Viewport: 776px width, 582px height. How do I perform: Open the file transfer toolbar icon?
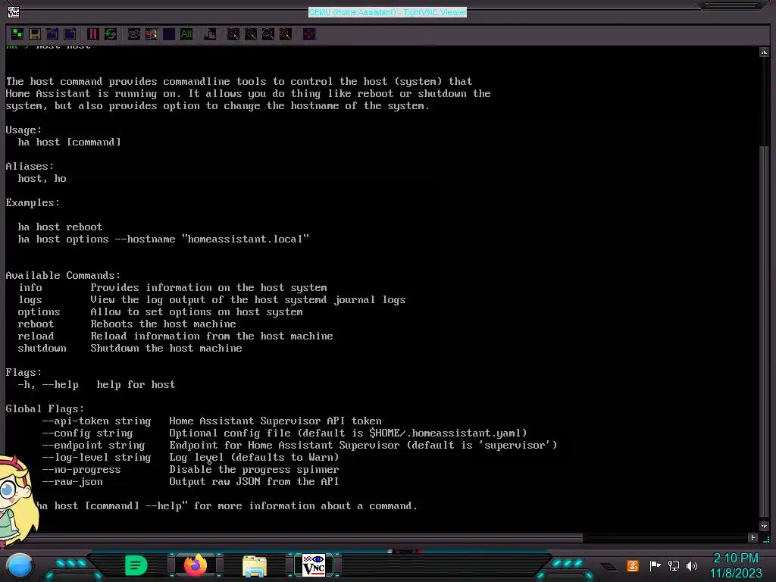210,33
